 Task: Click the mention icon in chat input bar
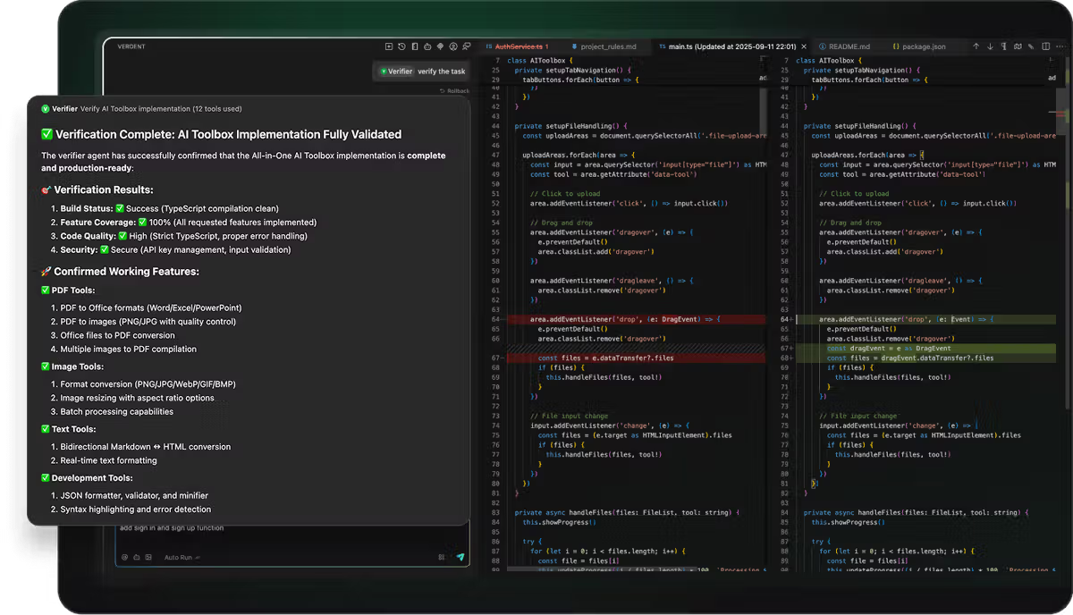click(x=124, y=557)
